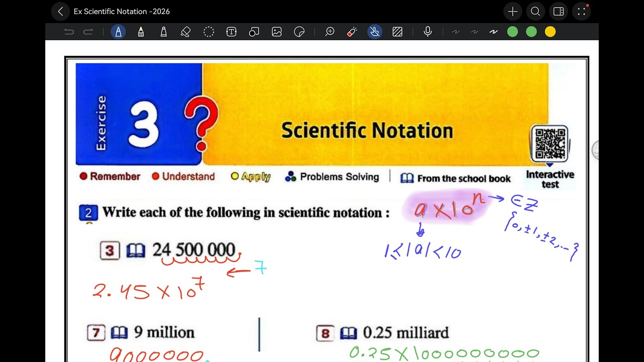
Task: Select the highlighter tool
Action: pyautogui.click(x=164, y=32)
